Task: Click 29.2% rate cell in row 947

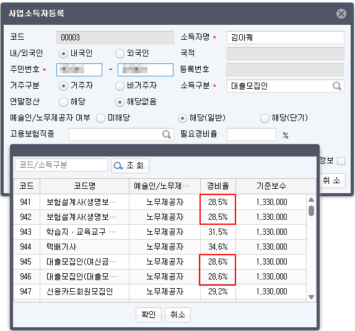Action: tap(218, 292)
